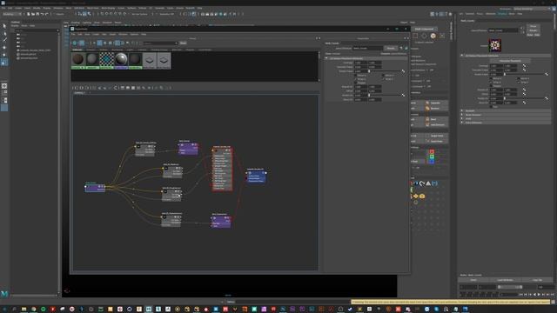
Task: Click Load Attributes button
Action: pos(505,280)
